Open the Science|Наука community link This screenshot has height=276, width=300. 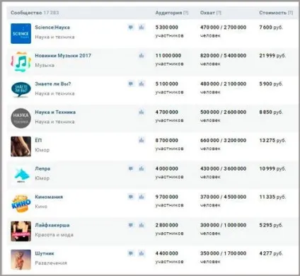[52, 28]
